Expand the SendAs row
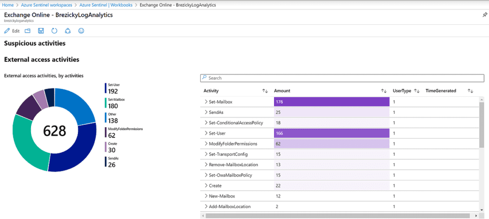Image resolution: width=489 pixels, height=219 pixels. [206, 112]
